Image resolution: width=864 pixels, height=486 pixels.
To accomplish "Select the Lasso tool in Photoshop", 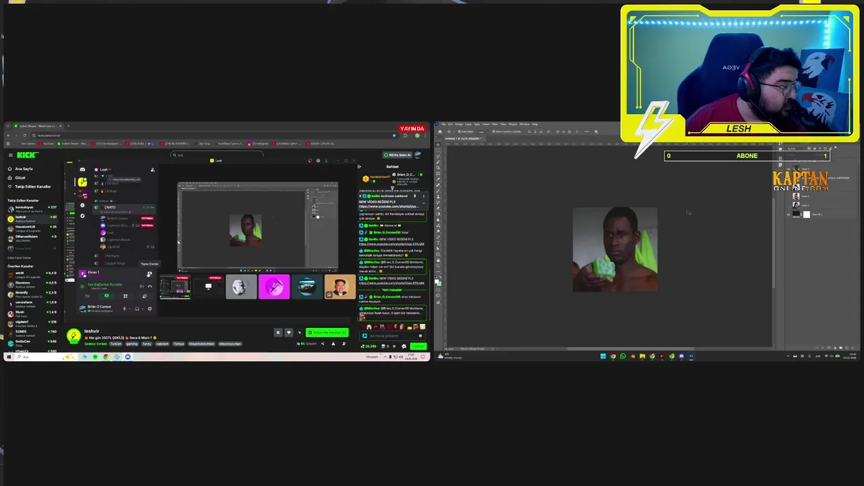I will [438, 156].
